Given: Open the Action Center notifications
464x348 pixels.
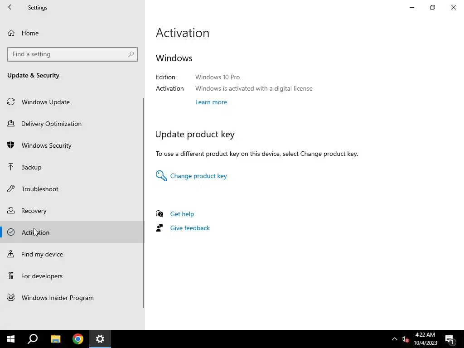Looking at the screenshot, I should click(x=449, y=339).
